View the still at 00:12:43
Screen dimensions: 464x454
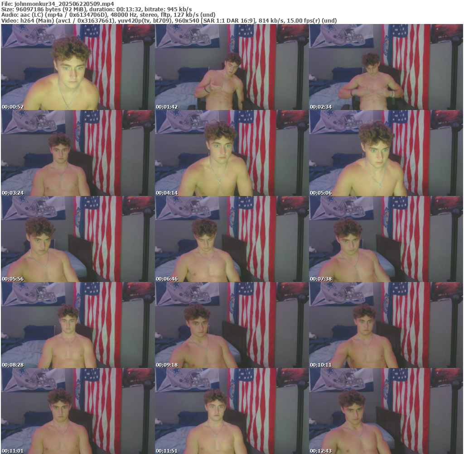pyautogui.click(x=386, y=411)
